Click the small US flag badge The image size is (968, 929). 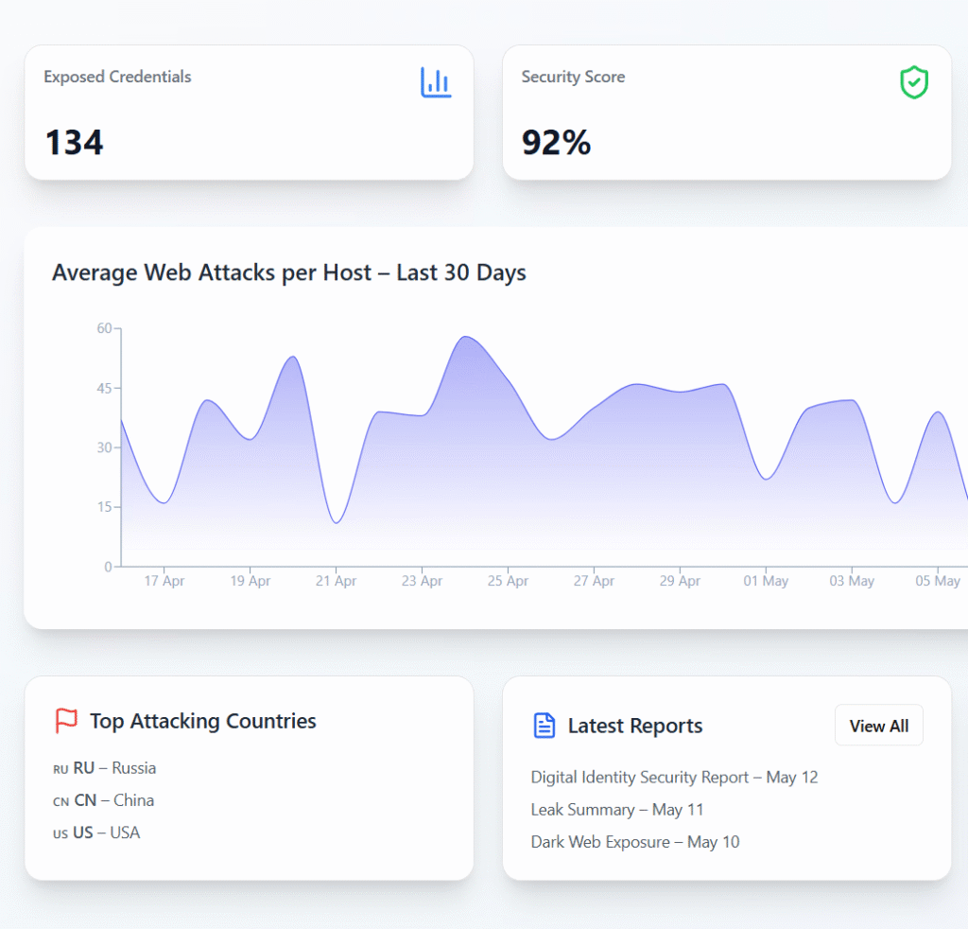click(x=60, y=833)
